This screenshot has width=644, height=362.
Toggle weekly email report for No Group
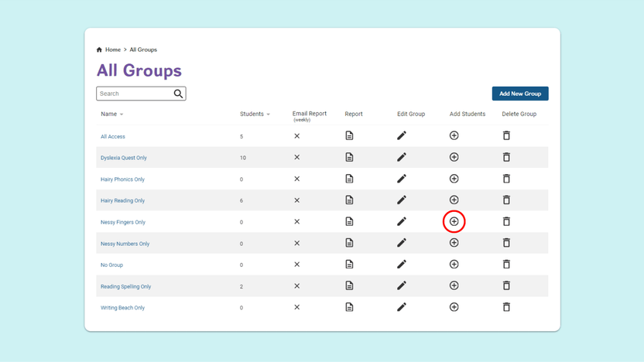(297, 265)
